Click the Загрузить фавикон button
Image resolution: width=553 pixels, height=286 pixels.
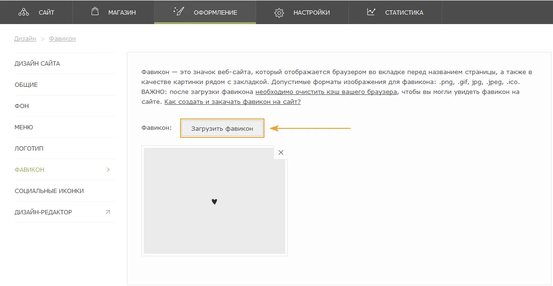pyautogui.click(x=222, y=128)
